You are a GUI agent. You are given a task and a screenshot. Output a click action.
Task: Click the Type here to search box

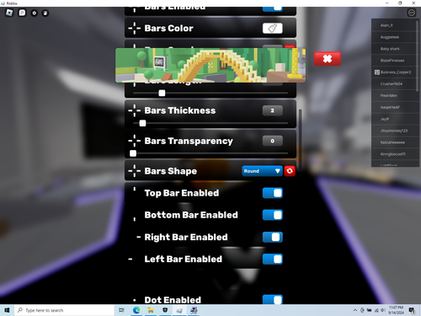coord(64,310)
